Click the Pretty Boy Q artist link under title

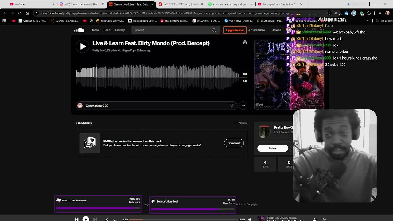tap(99, 50)
